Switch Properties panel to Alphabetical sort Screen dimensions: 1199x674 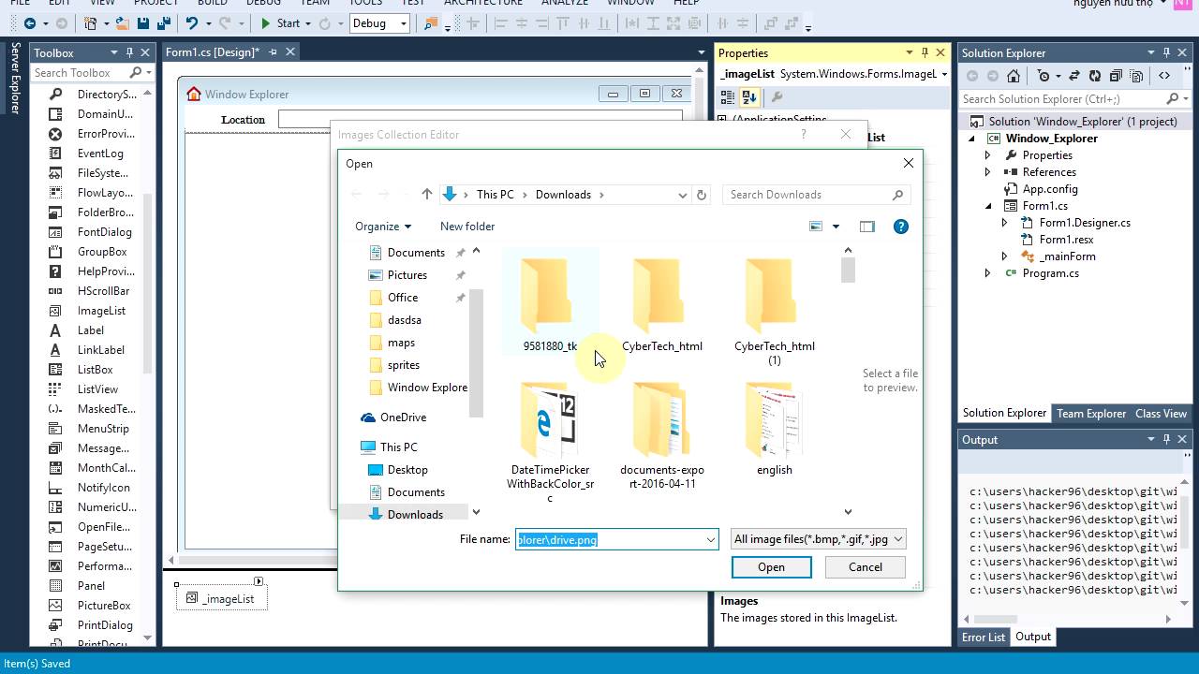[749, 96]
